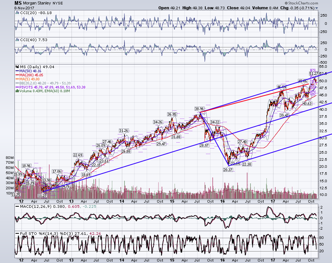This screenshot has height=263, width=332.
Task: Click the volume bars icon in the legend
Action: point(17,91)
